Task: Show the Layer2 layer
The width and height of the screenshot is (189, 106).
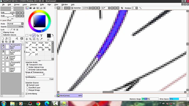Action: [3, 57]
